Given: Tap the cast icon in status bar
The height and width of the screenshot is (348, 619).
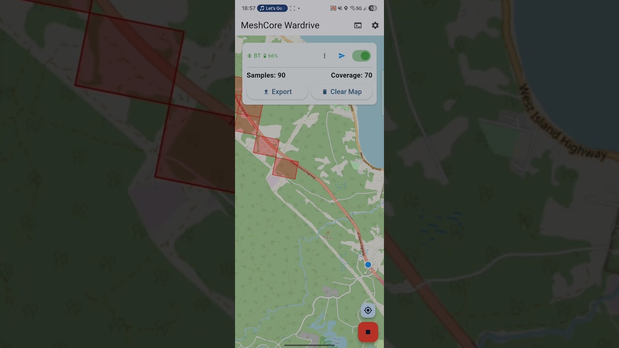Looking at the screenshot, I should [x=333, y=8].
